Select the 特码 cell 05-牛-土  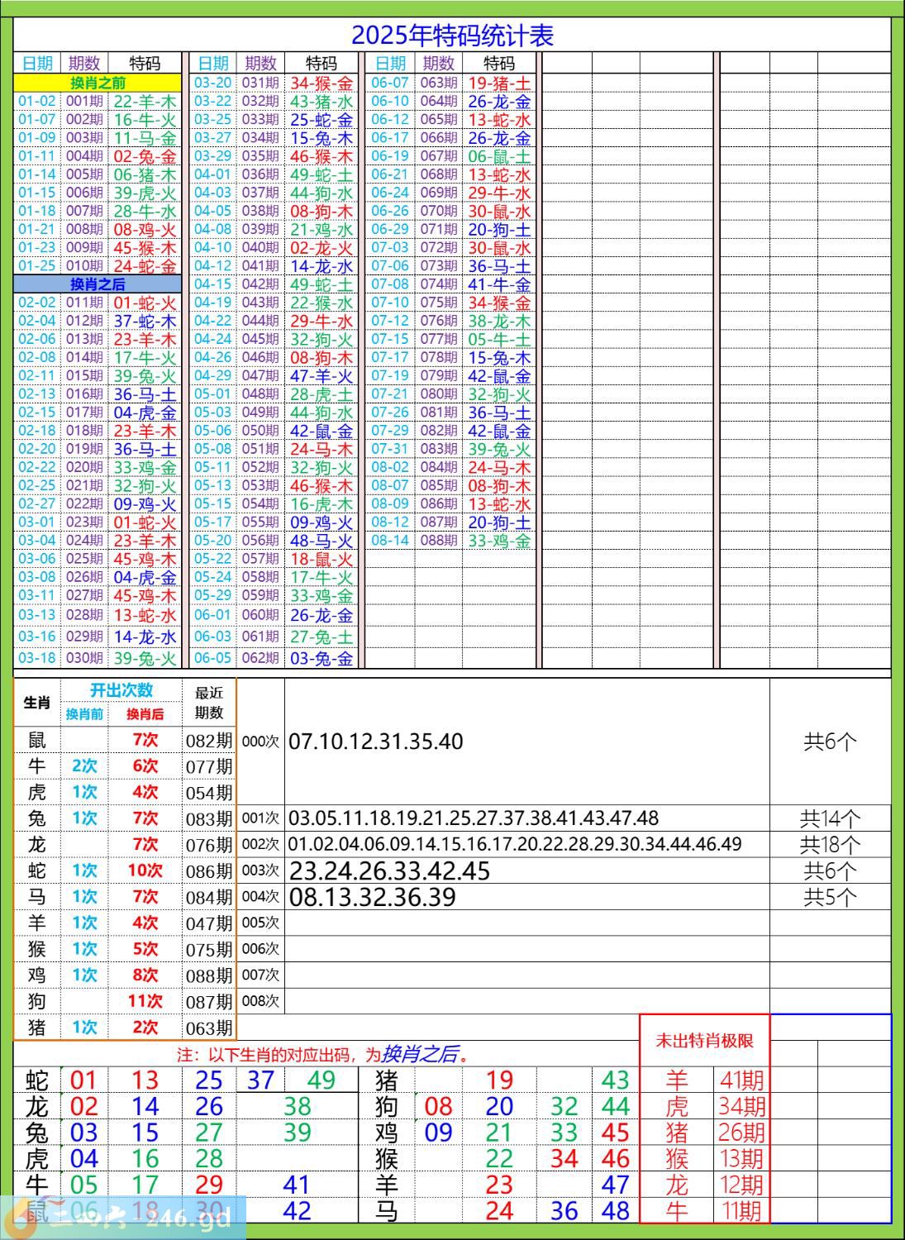coord(499,339)
